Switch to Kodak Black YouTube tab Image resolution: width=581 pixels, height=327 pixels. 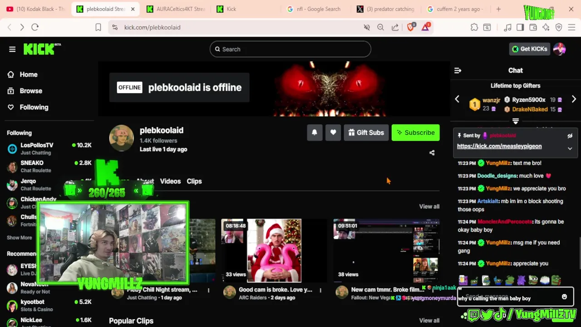36,9
